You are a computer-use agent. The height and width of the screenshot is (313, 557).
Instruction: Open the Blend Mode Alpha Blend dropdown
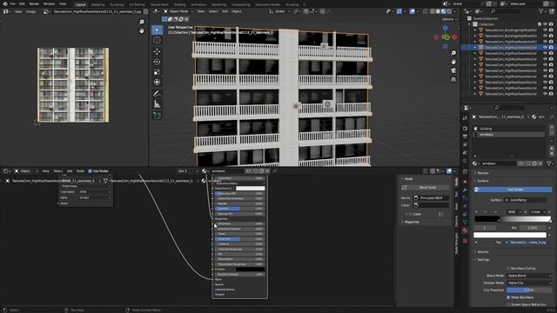click(x=529, y=276)
